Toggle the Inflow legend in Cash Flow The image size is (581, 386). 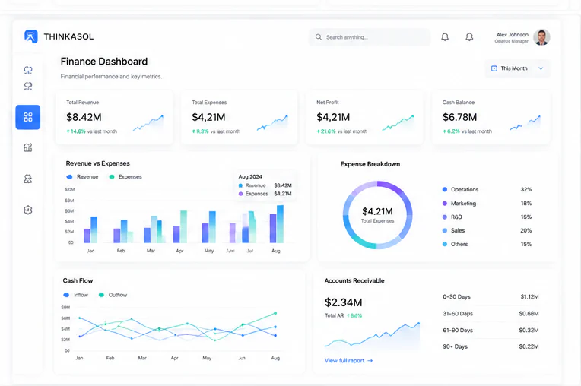(x=75, y=295)
